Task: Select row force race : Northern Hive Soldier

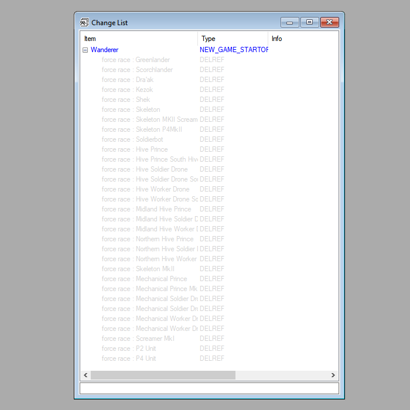Action: coord(149,249)
